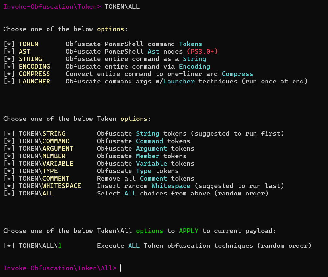Click the red (PS3.0+) version note
This screenshot has width=328, height=277.
[202, 51]
